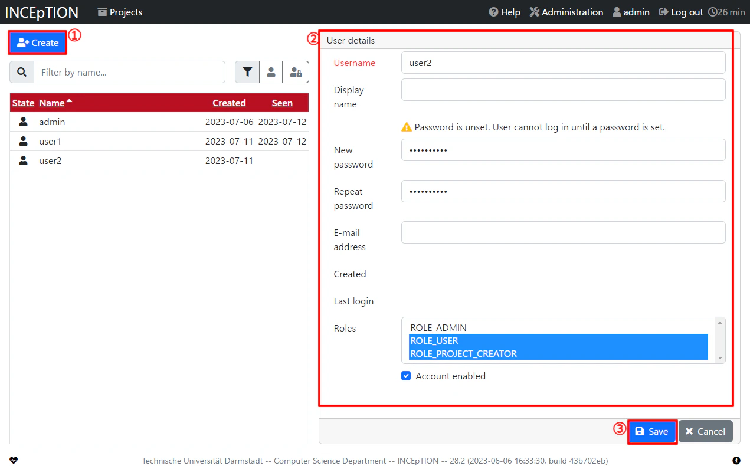This screenshot has width=750, height=466.
Task: Open the admin user profile
Action: (x=631, y=12)
